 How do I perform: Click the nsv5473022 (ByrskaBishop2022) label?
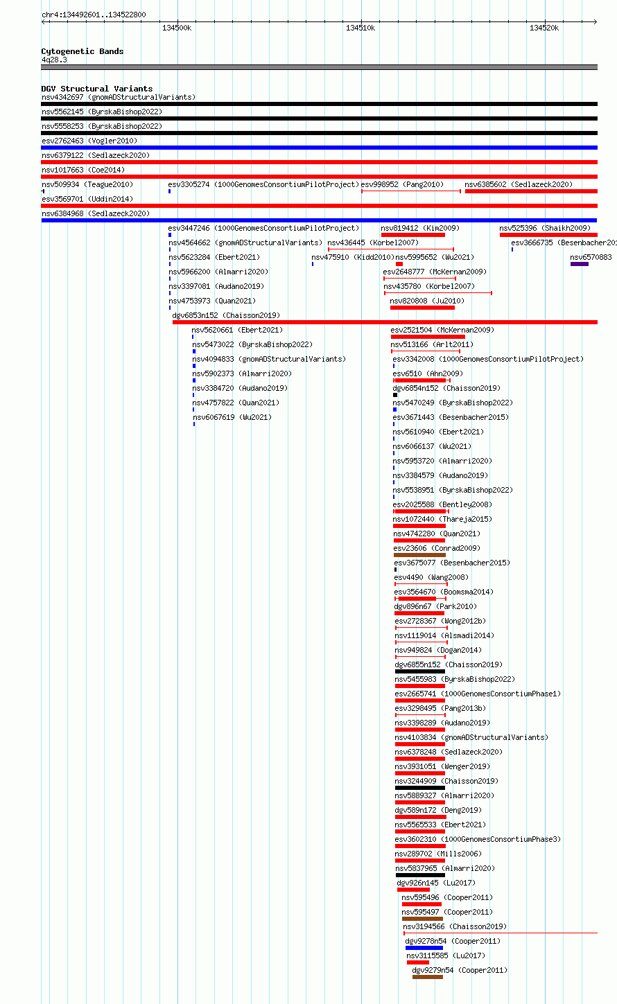[x=252, y=345]
